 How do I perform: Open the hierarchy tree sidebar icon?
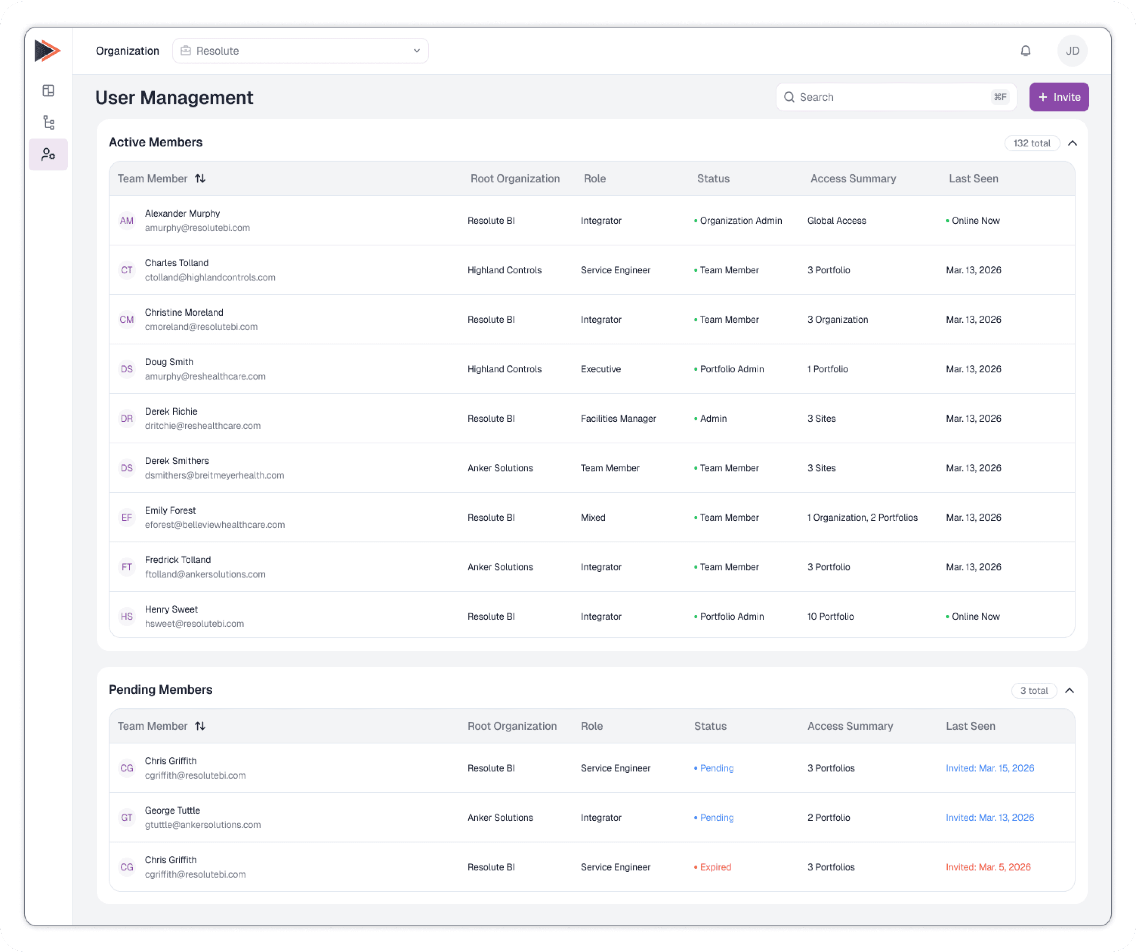tap(49, 123)
